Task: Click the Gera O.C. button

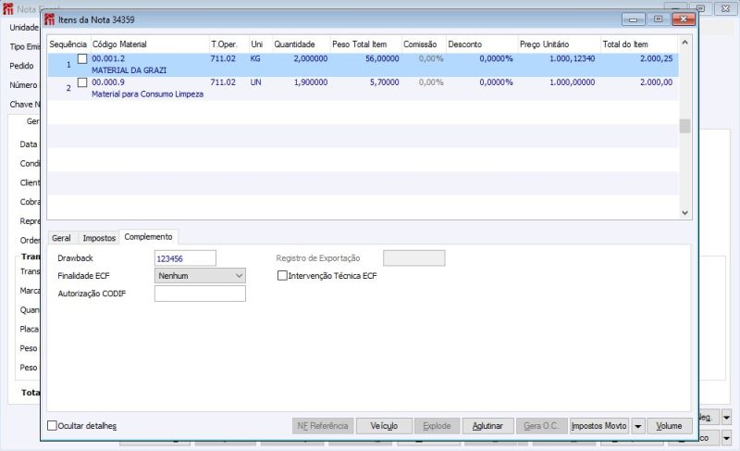Action: click(x=541, y=425)
